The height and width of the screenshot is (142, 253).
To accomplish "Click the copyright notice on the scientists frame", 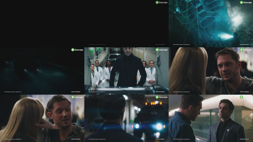I will pyautogui.click(x=97, y=92).
